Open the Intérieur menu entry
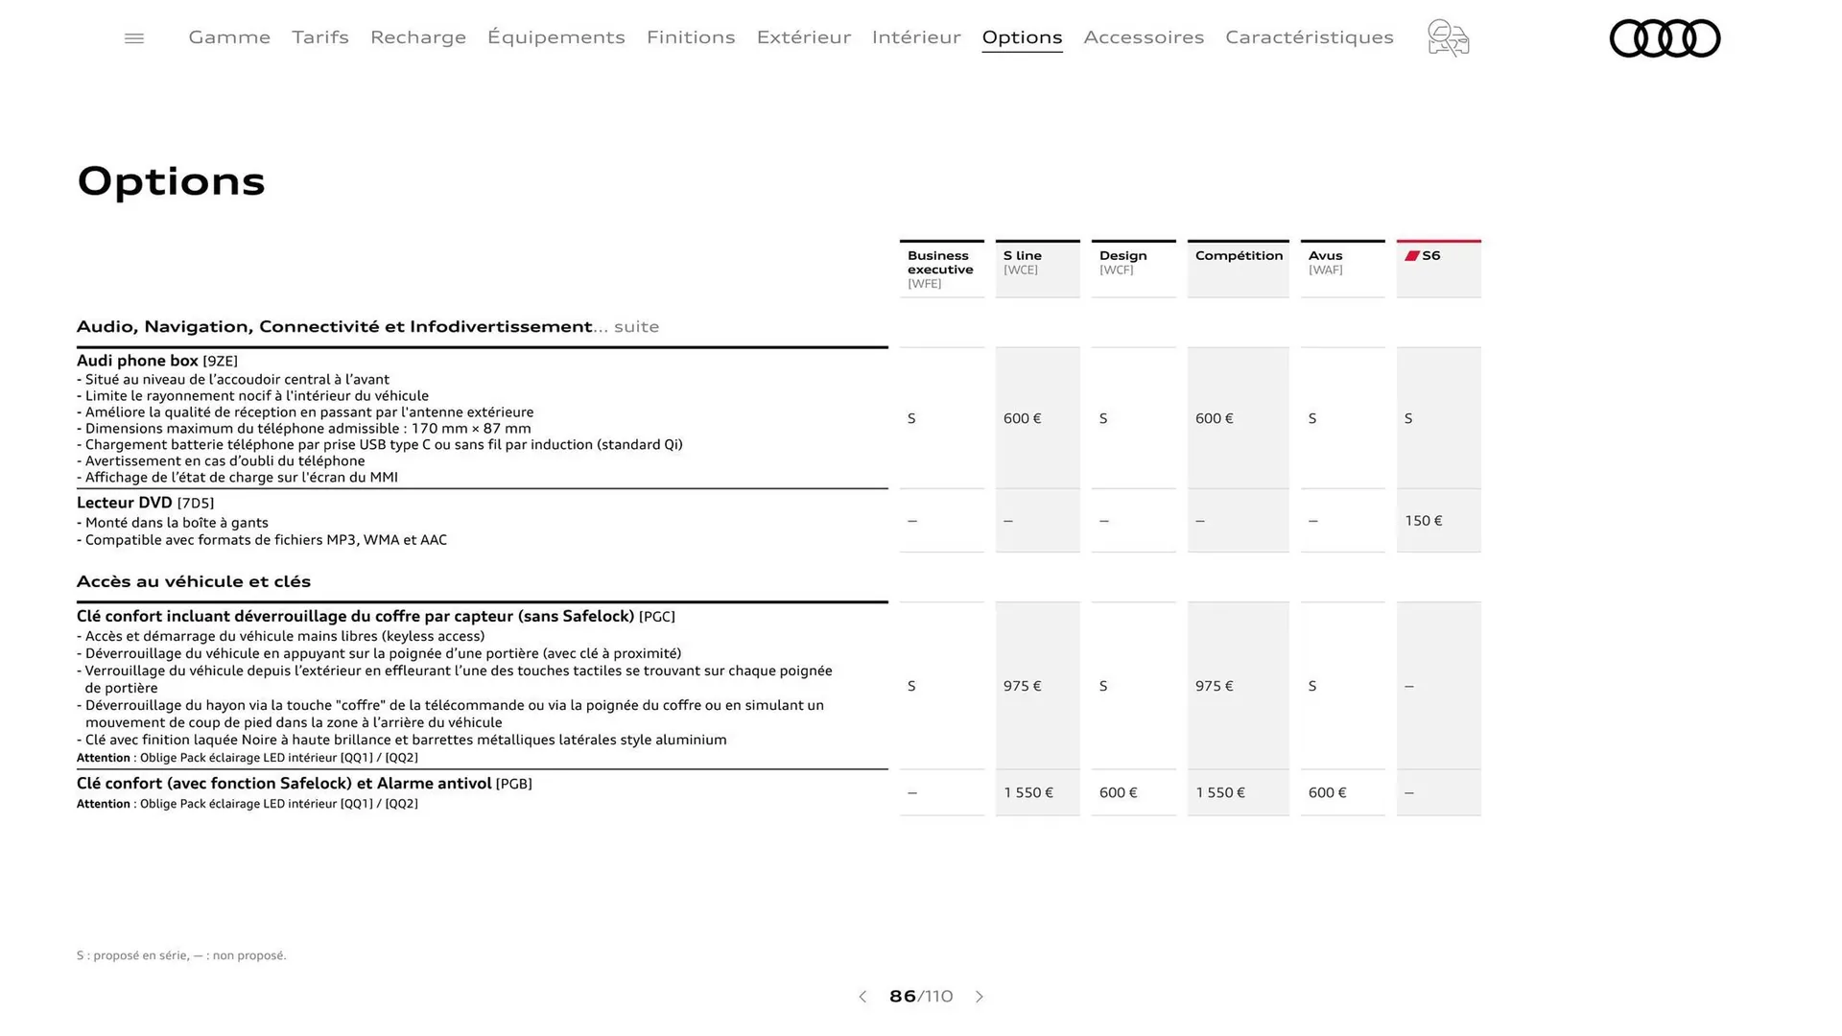 (x=916, y=37)
